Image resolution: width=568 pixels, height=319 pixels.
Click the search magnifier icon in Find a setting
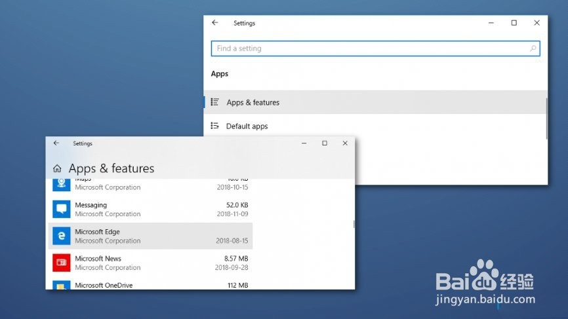[533, 48]
